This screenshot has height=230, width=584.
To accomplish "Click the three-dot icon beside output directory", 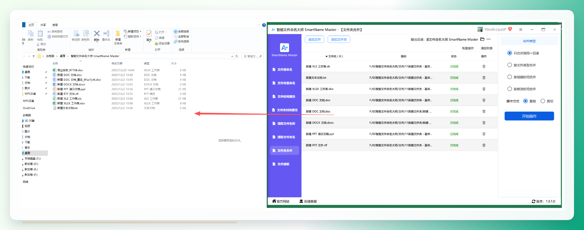I will coord(488,39).
